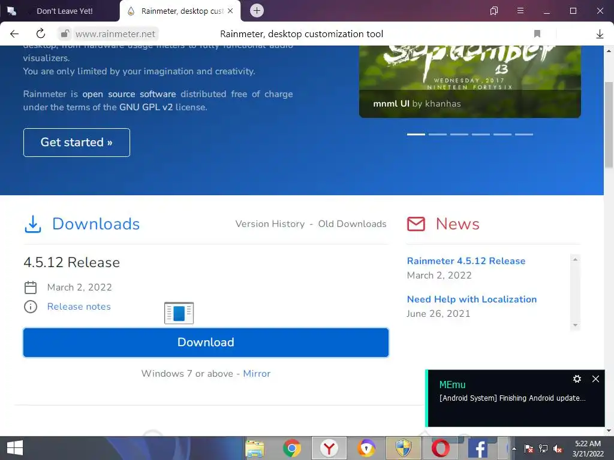Open the Rainmeter 4.5.12 Release news item
The height and width of the screenshot is (460, 614).
(466, 261)
